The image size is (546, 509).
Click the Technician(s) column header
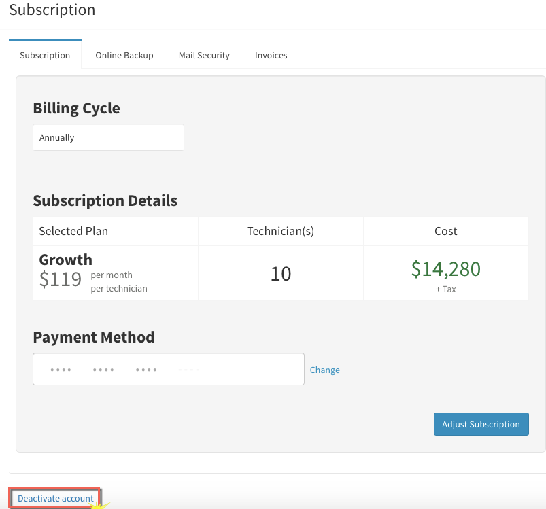281,231
